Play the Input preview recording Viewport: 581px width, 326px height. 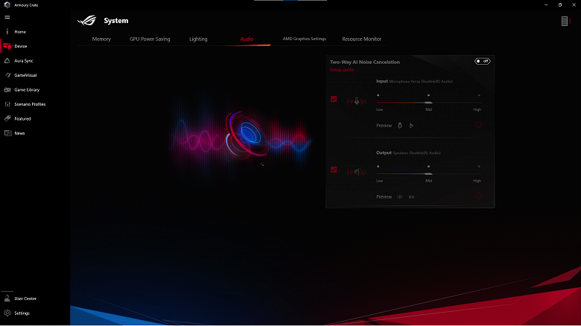click(411, 126)
